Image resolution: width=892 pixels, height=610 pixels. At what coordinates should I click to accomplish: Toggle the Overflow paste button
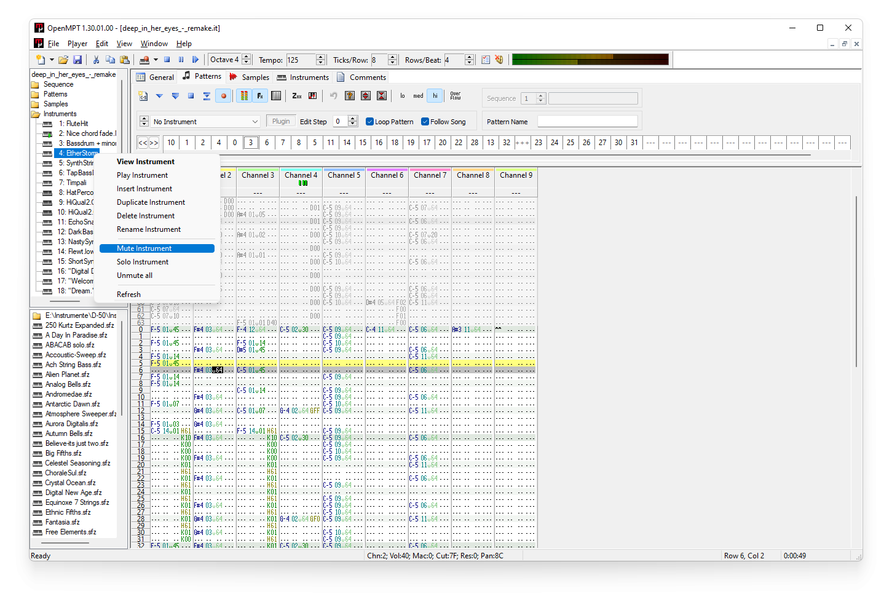[x=456, y=96]
